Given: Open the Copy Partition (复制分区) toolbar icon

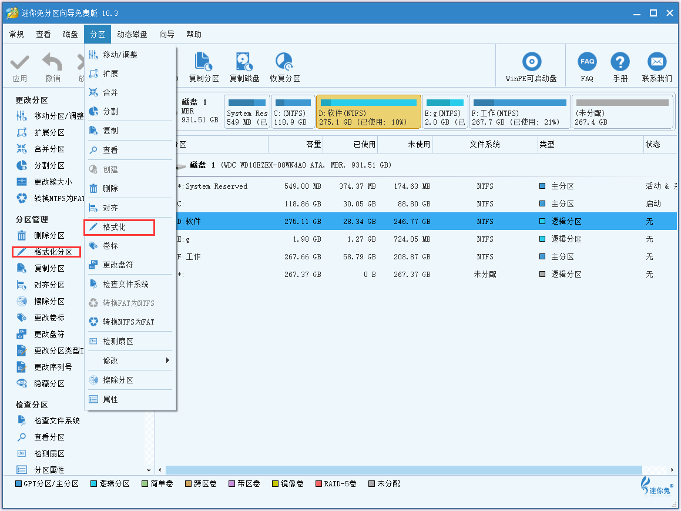Looking at the screenshot, I should 204,62.
